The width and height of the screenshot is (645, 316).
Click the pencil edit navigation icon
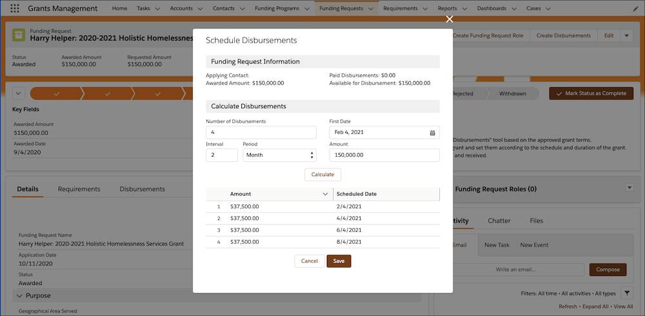635,8
